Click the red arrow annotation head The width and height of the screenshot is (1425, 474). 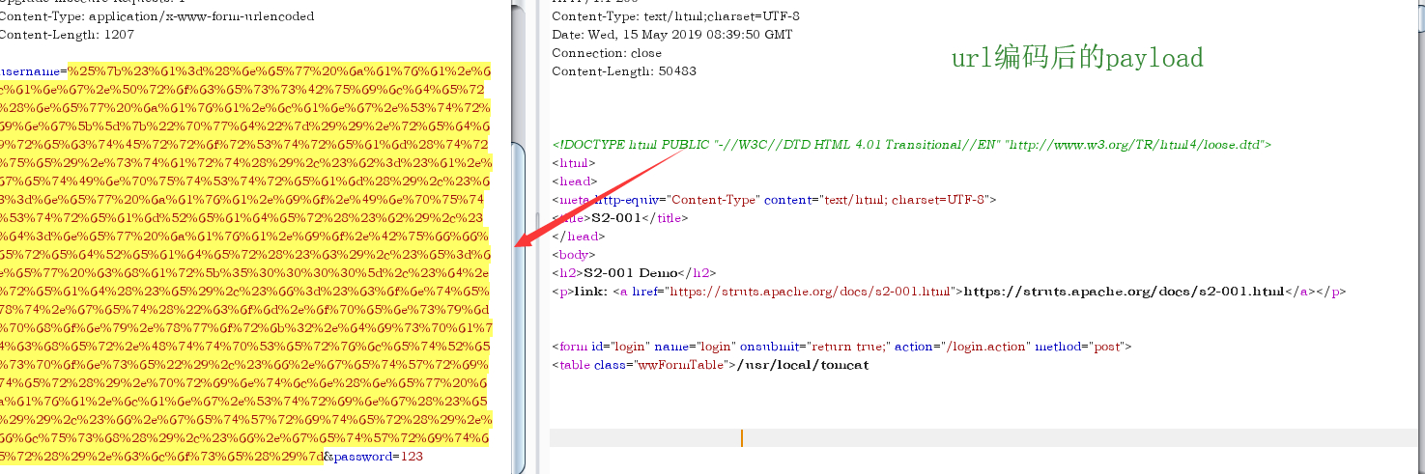coord(523,239)
